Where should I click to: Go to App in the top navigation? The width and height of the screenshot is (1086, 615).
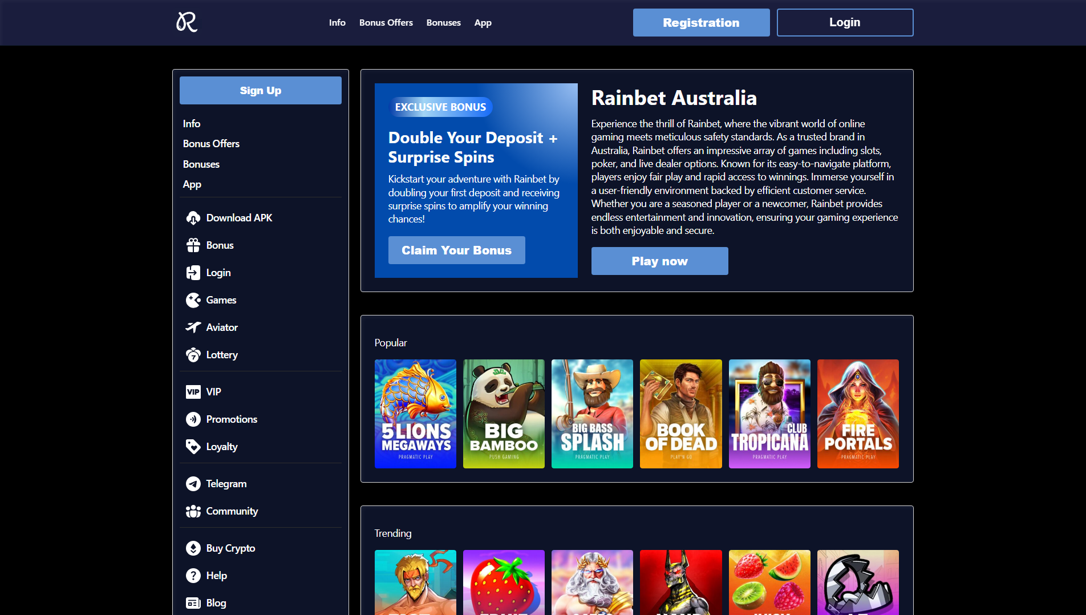click(x=483, y=23)
